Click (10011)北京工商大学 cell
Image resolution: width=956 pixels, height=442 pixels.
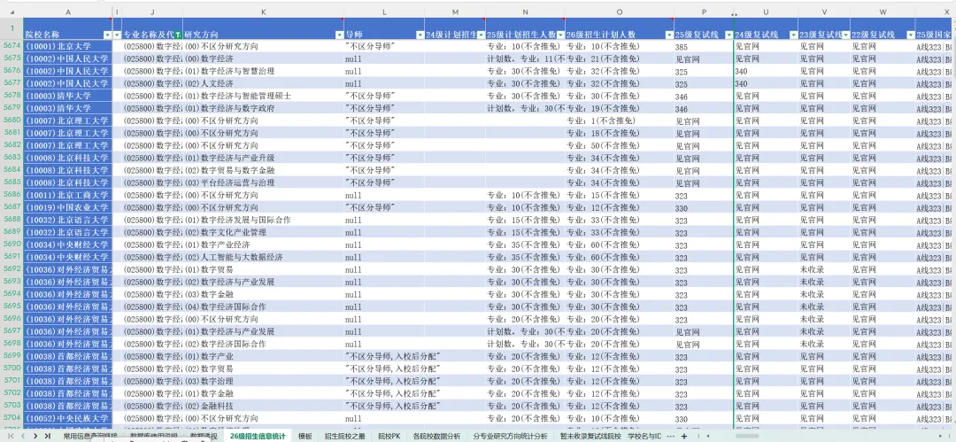tap(67, 196)
